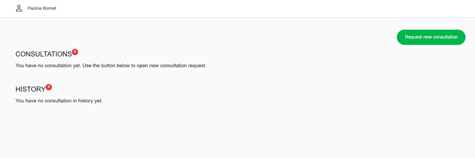The height and width of the screenshot is (158, 475).
Task: Select the words 'Pauline Bonnet' in the header
Action: (42, 8)
